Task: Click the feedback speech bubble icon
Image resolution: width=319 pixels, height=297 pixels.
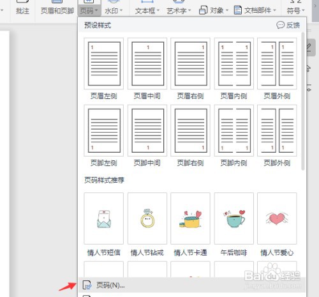Action: pos(280,25)
